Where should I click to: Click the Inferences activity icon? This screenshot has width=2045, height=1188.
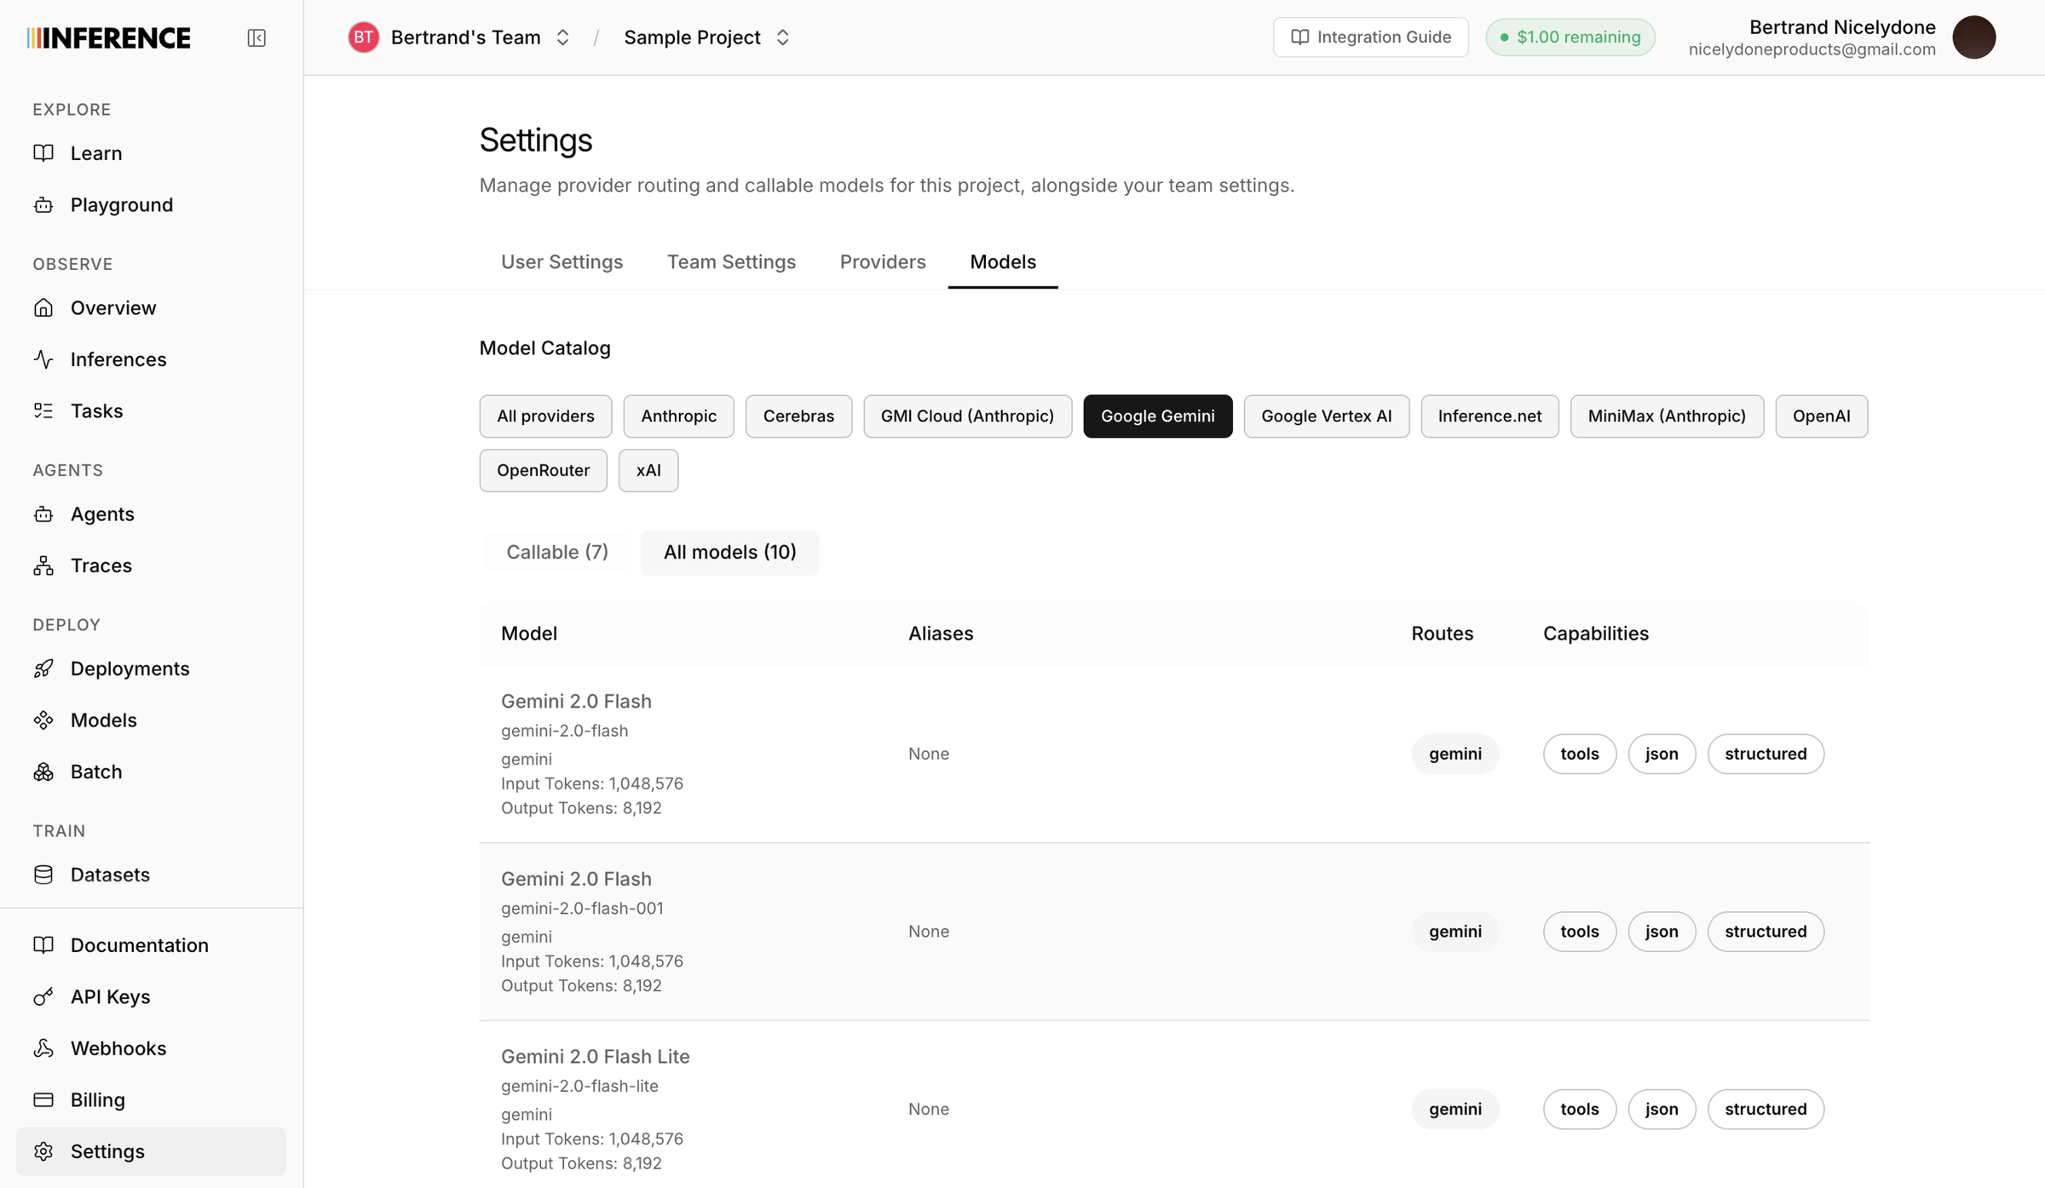click(43, 359)
